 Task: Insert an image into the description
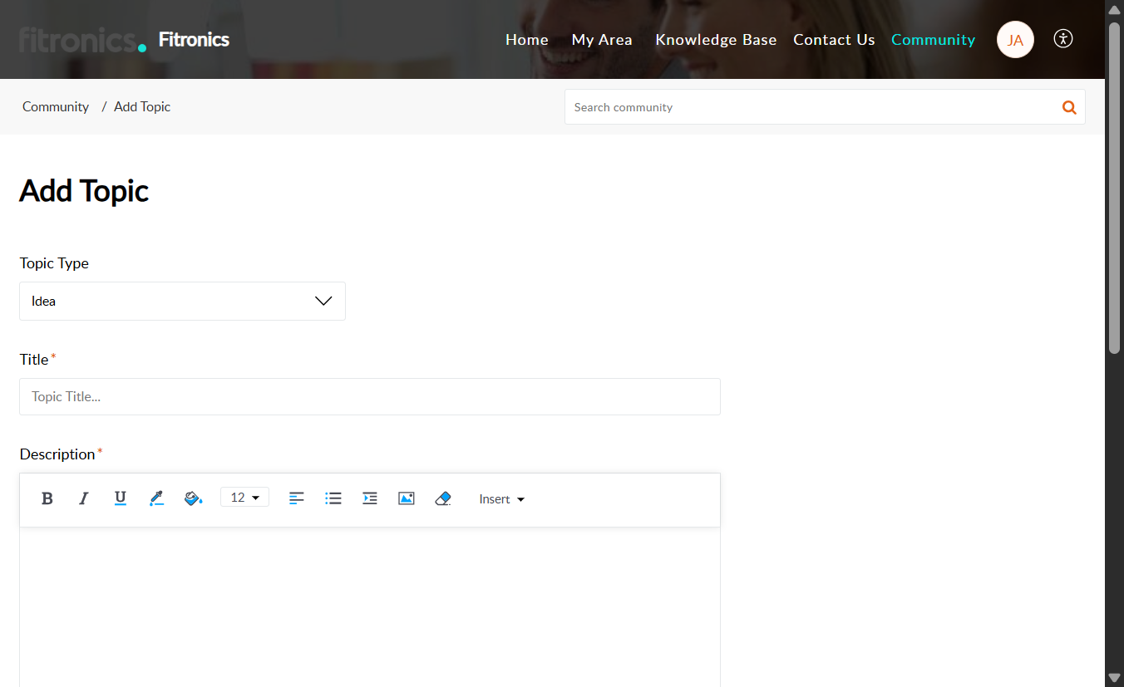click(x=407, y=498)
